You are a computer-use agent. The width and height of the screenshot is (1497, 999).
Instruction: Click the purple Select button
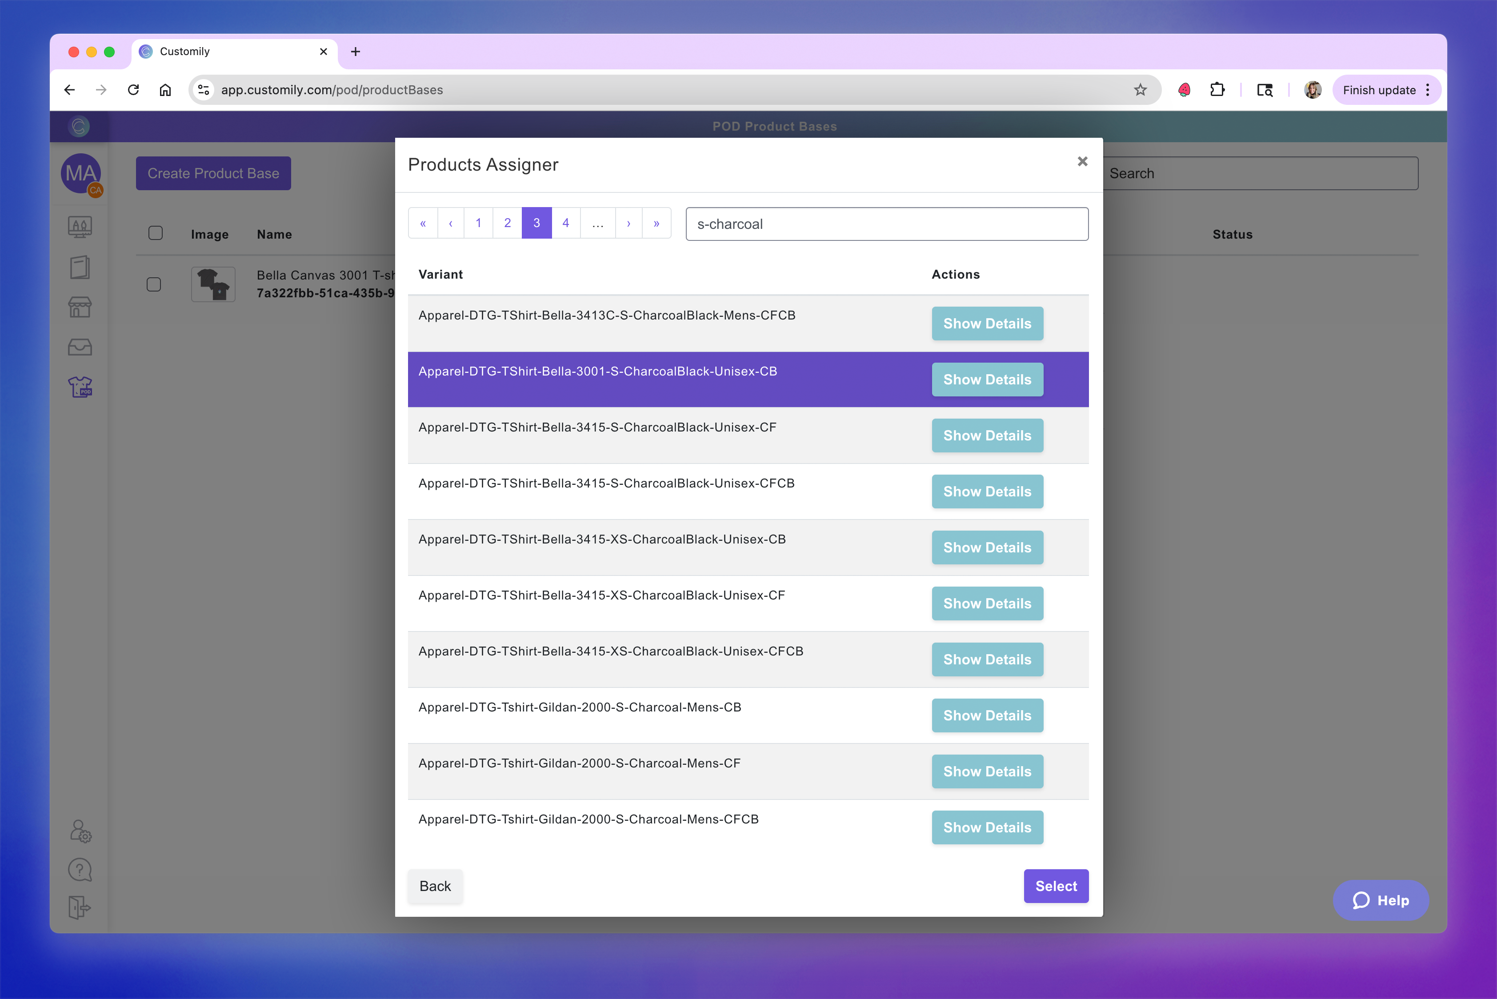tap(1055, 886)
